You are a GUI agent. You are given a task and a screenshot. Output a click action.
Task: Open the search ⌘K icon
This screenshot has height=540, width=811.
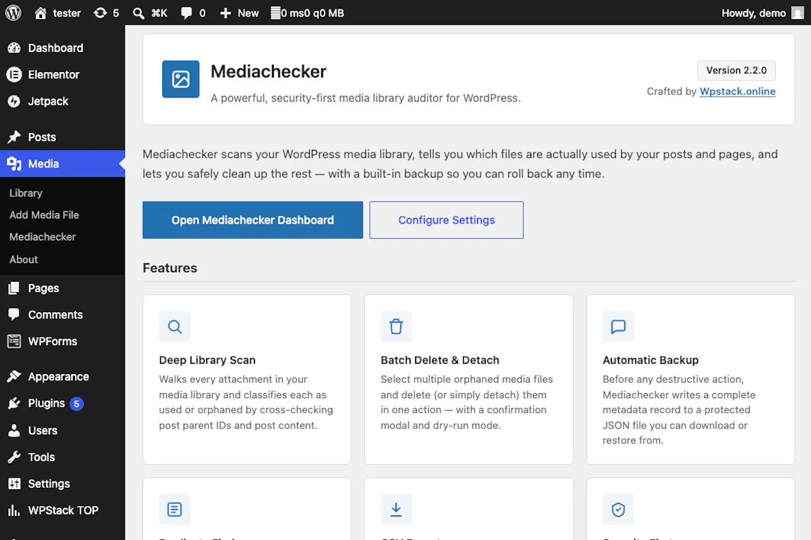pos(138,13)
